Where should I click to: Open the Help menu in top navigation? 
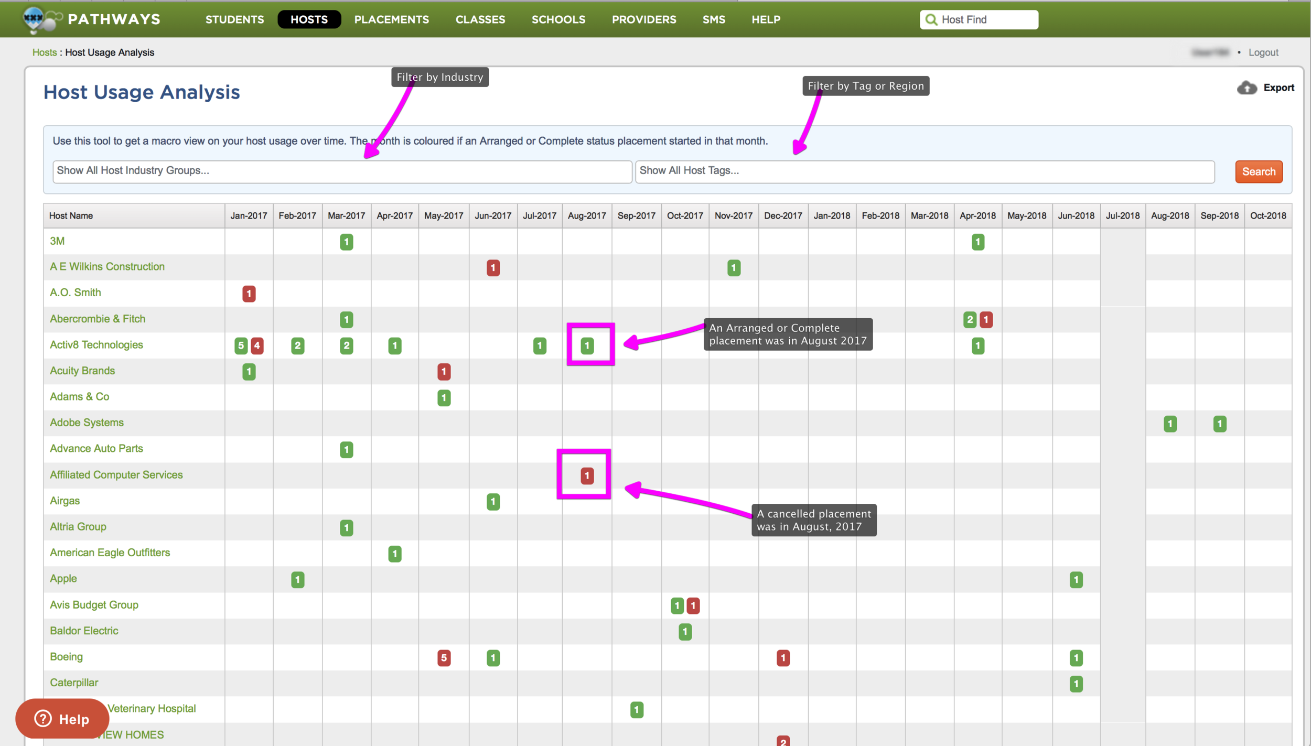766,19
